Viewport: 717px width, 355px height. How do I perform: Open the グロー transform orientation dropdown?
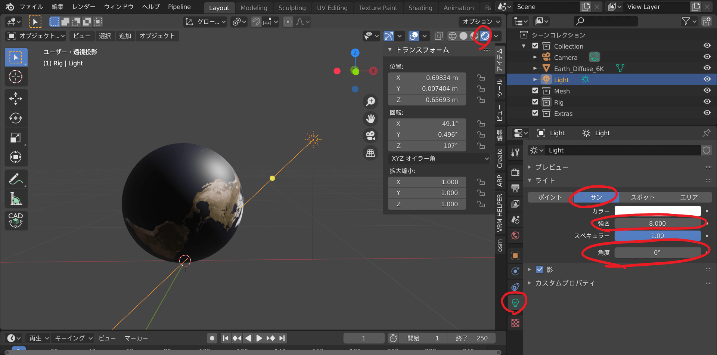[x=205, y=22]
